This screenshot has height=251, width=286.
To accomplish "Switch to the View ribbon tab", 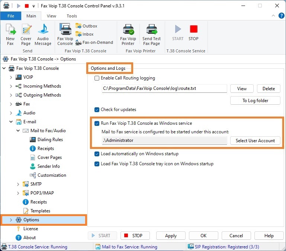I will (x=51, y=16).
